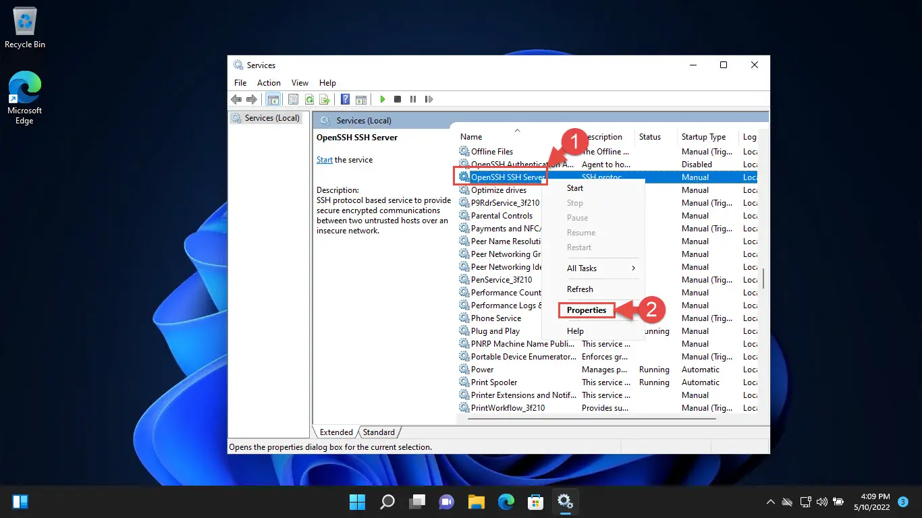Select the Portable Device Enumerator service

click(x=607, y=357)
